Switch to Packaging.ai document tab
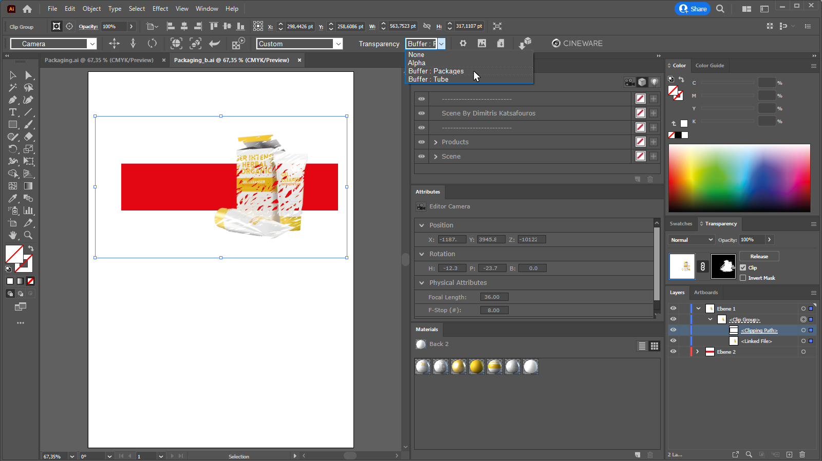Viewport: 822px width, 461px height. pos(99,60)
